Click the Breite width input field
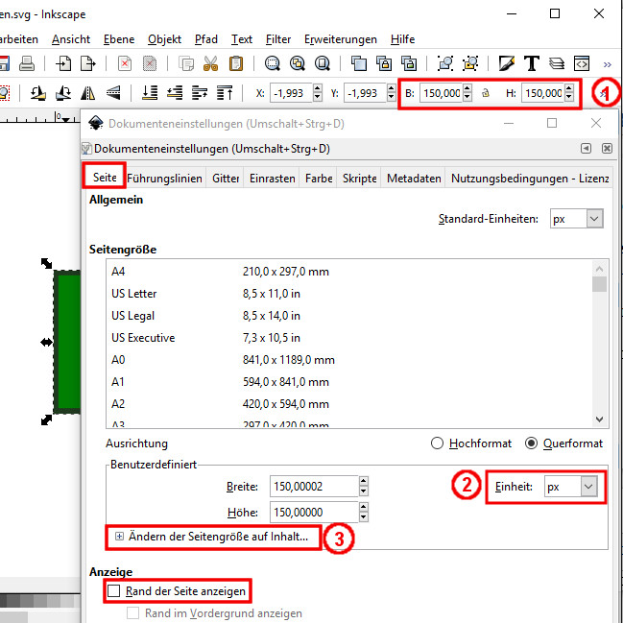The image size is (623, 623). (x=312, y=487)
